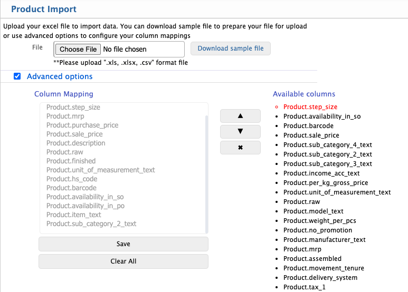The width and height of the screenshot is (408, 292).
Task: Select Product.unit_of_measurement_text in Column Mapping list
Action: coord(100,170)
